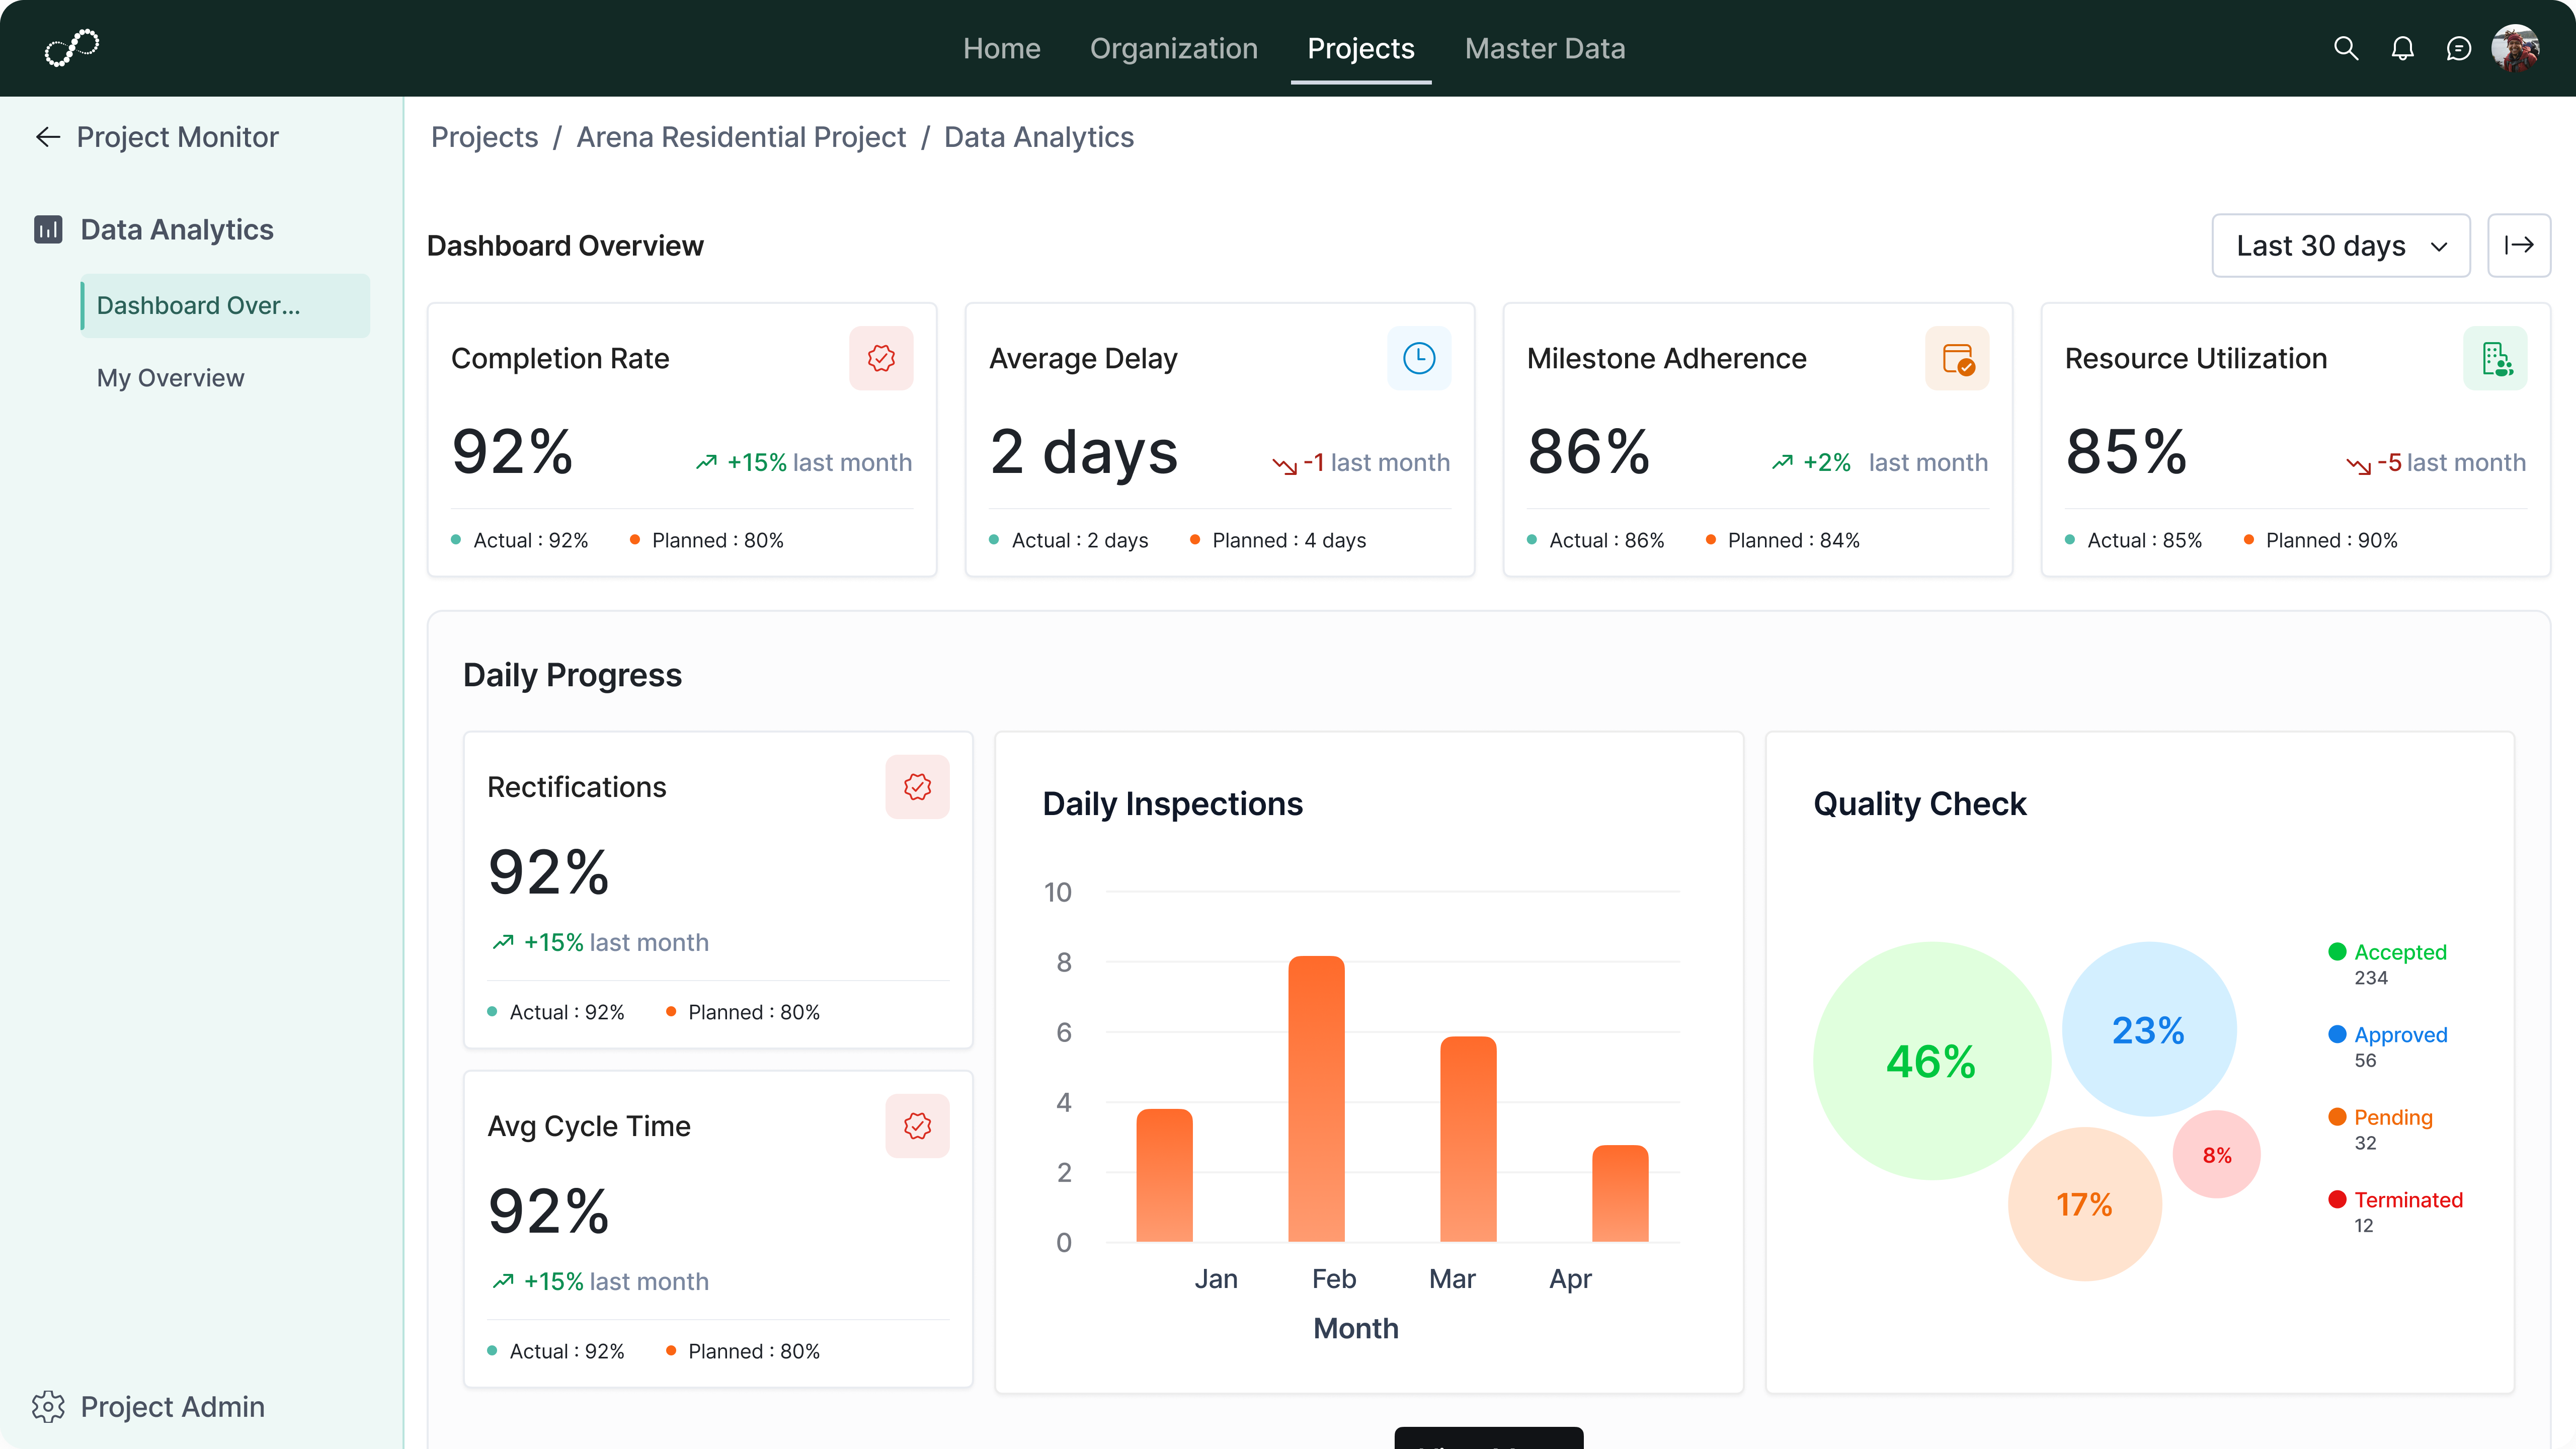
Task: Click the Approved legend entry
Action: pos(2388,1046)
